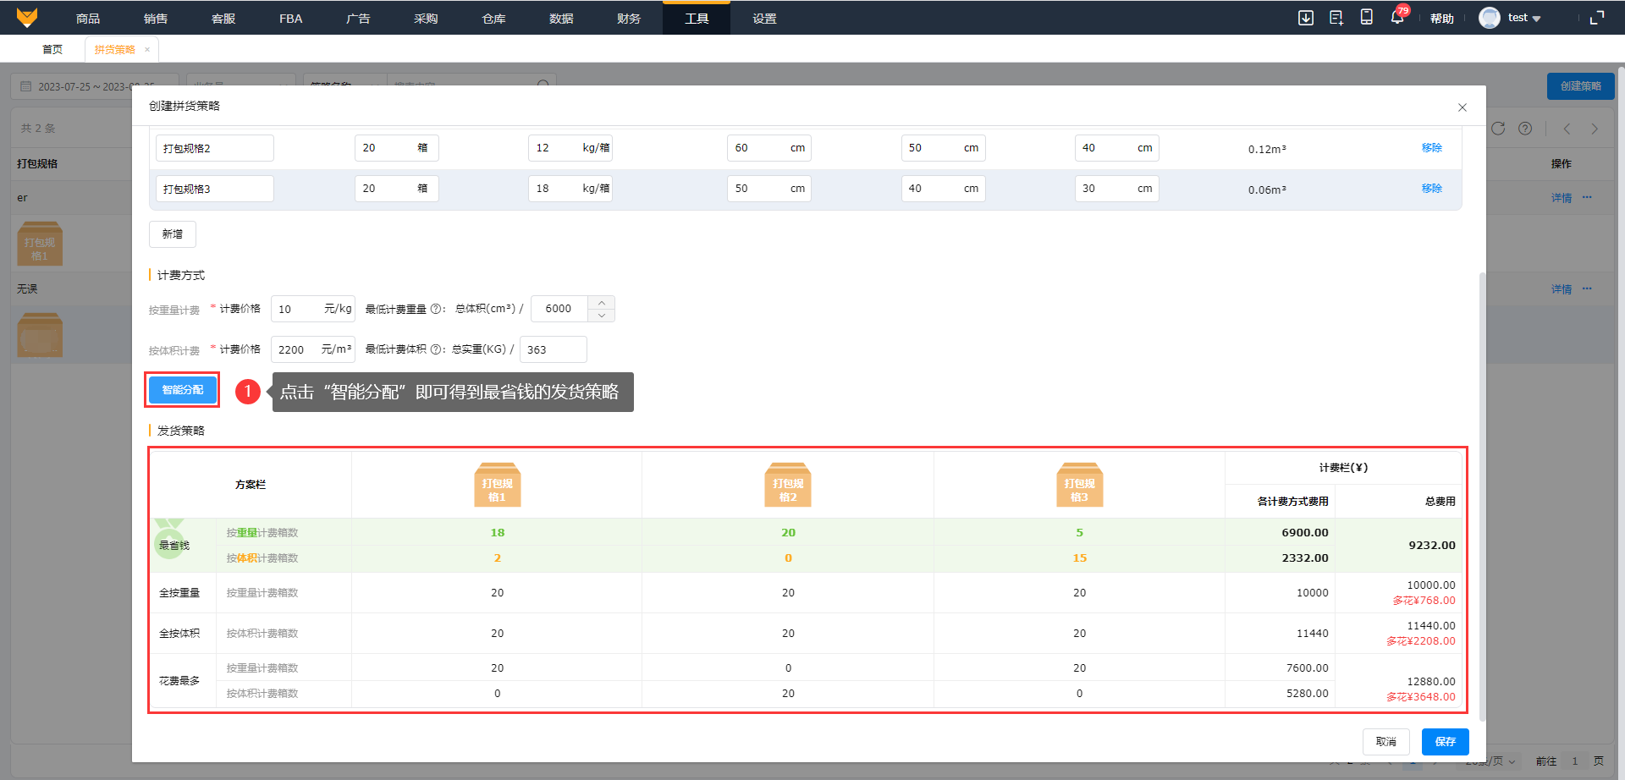Open the 设置 menu
1625x780 pixels.
[x=764, y=18]
